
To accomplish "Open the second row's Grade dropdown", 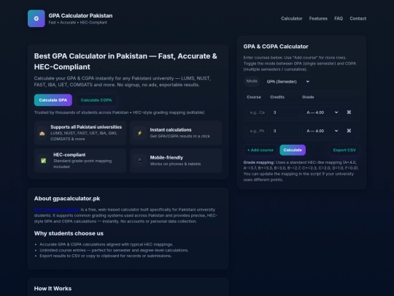I will [x=321, y=131].
